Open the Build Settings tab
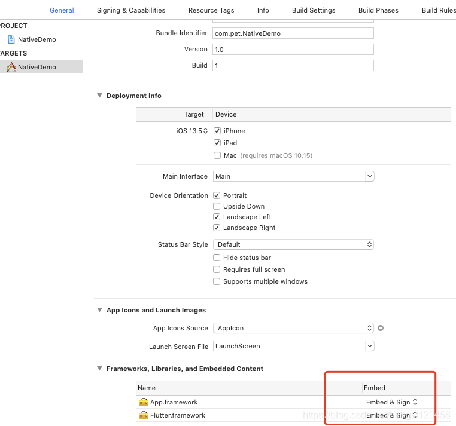This screenshot has width=456, height=426. click(x=314, y=10)
